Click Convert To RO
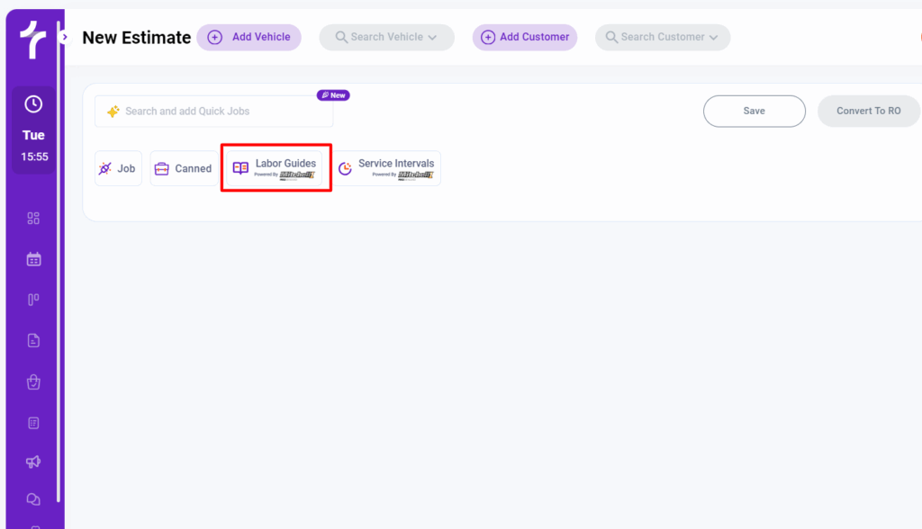Screen dimensions: 922x529 pos(869,111)
